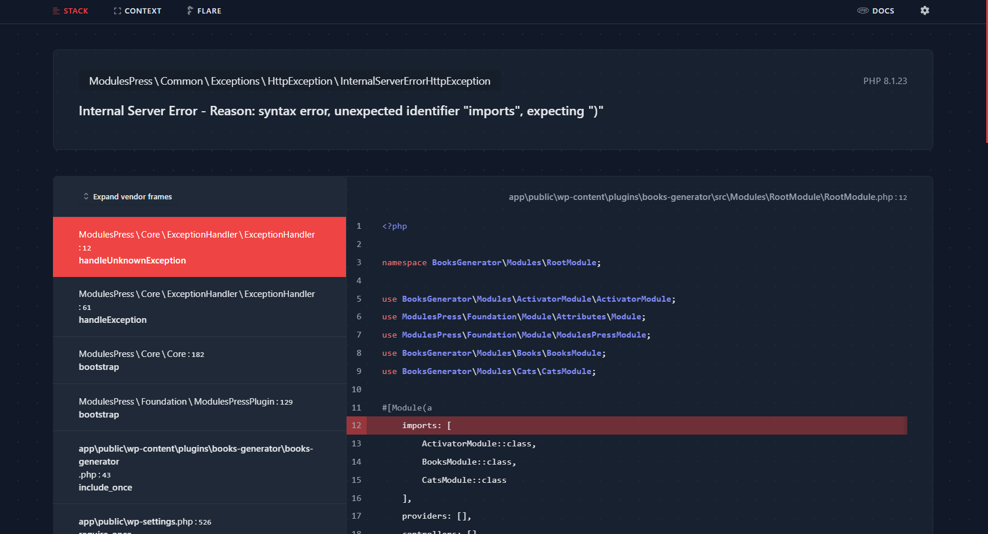Click the Internal Server Error message text

[x=341, y=111]
